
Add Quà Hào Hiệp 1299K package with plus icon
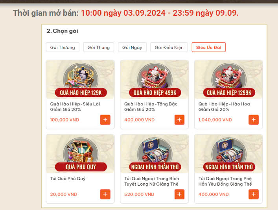pyautogui.click(x=254, y=120)
